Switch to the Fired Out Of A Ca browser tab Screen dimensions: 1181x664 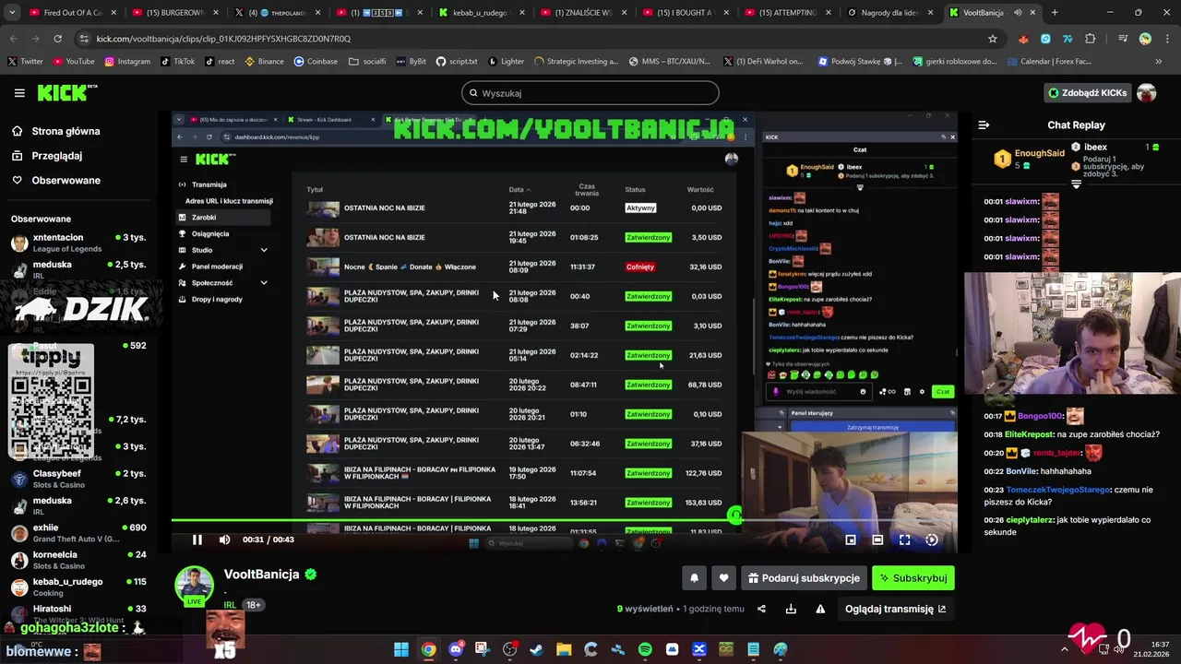tap(71, 13)
